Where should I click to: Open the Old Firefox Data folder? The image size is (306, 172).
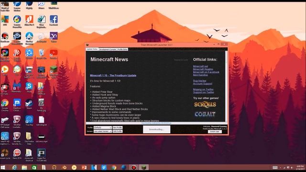29,138
